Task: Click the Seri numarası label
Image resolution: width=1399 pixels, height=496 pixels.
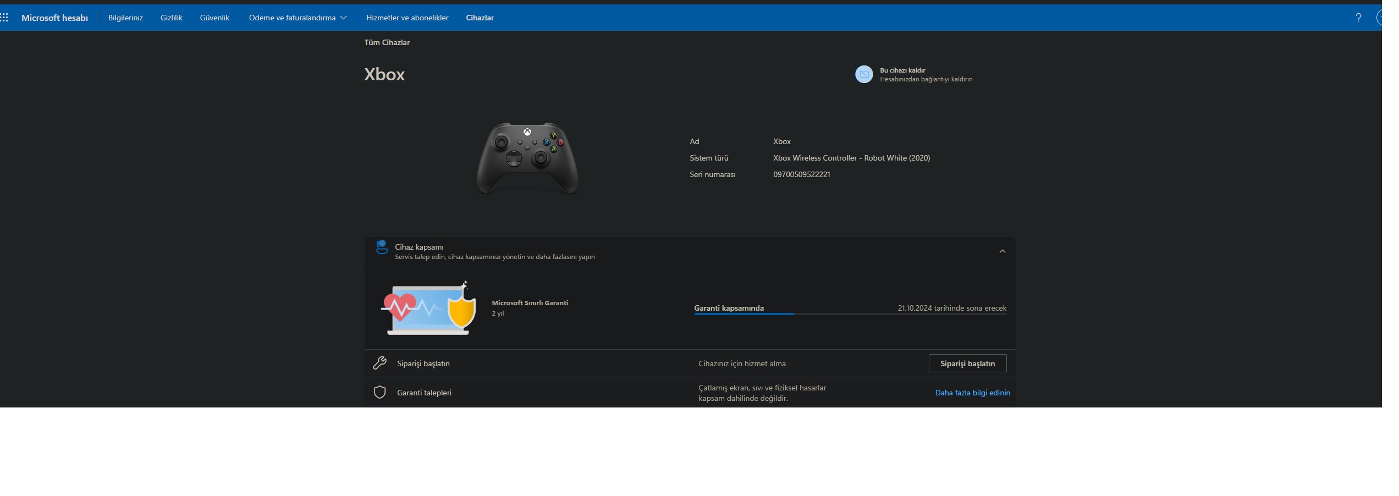Action: point(712,174)
